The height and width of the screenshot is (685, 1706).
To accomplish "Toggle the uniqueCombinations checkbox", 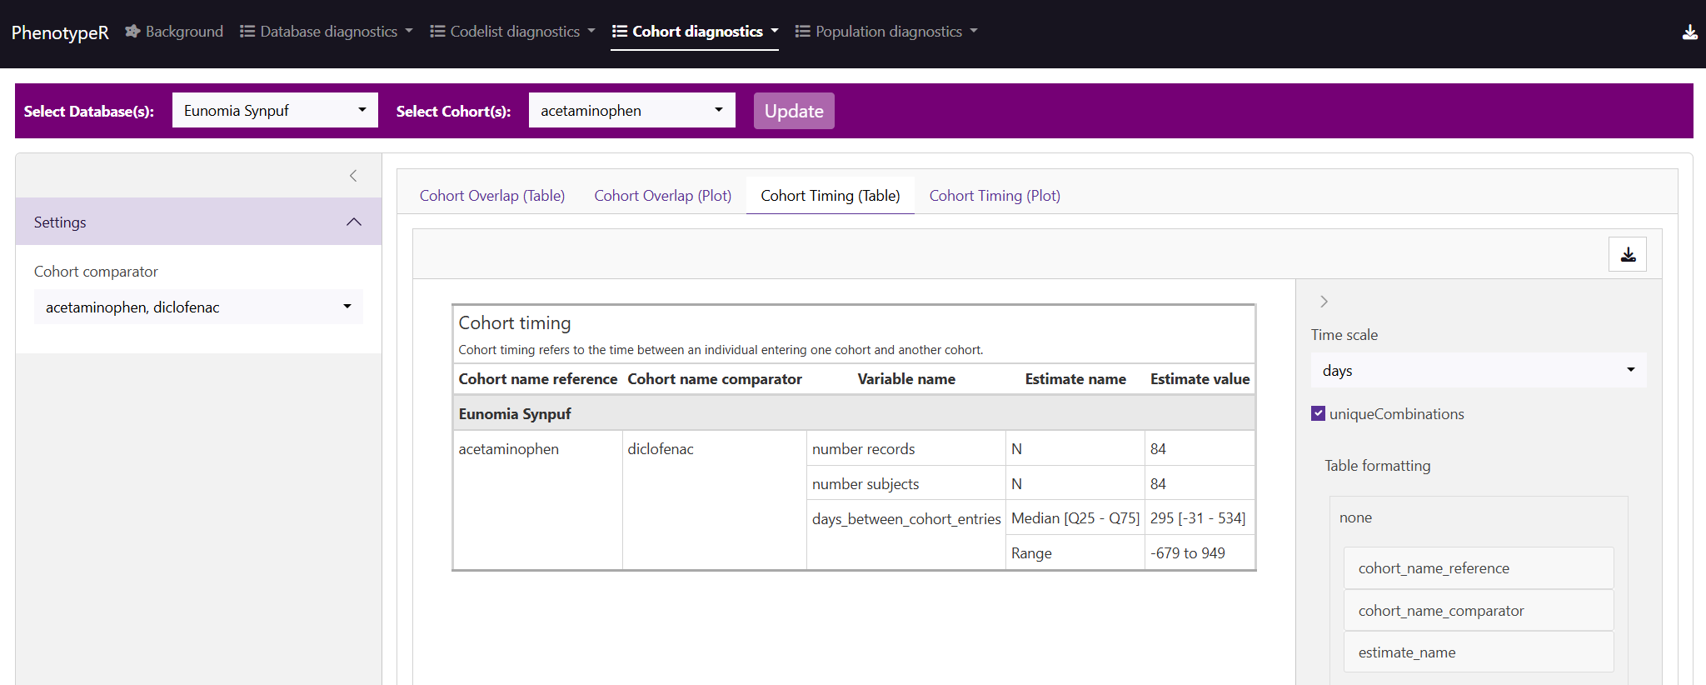I will 1318,414.
